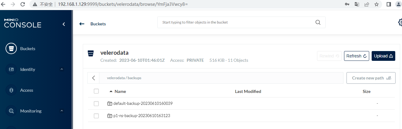Click the Buckets icon in sidebar

[x=11, y=49]
